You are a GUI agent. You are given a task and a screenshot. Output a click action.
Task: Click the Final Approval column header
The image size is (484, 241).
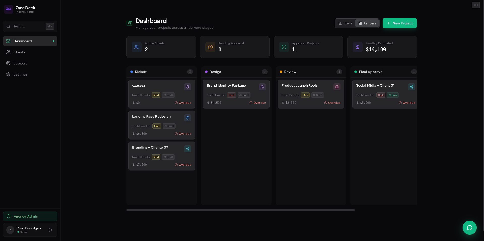coord(384,72)
